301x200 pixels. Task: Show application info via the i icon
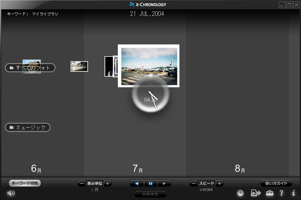pos(293,193)
